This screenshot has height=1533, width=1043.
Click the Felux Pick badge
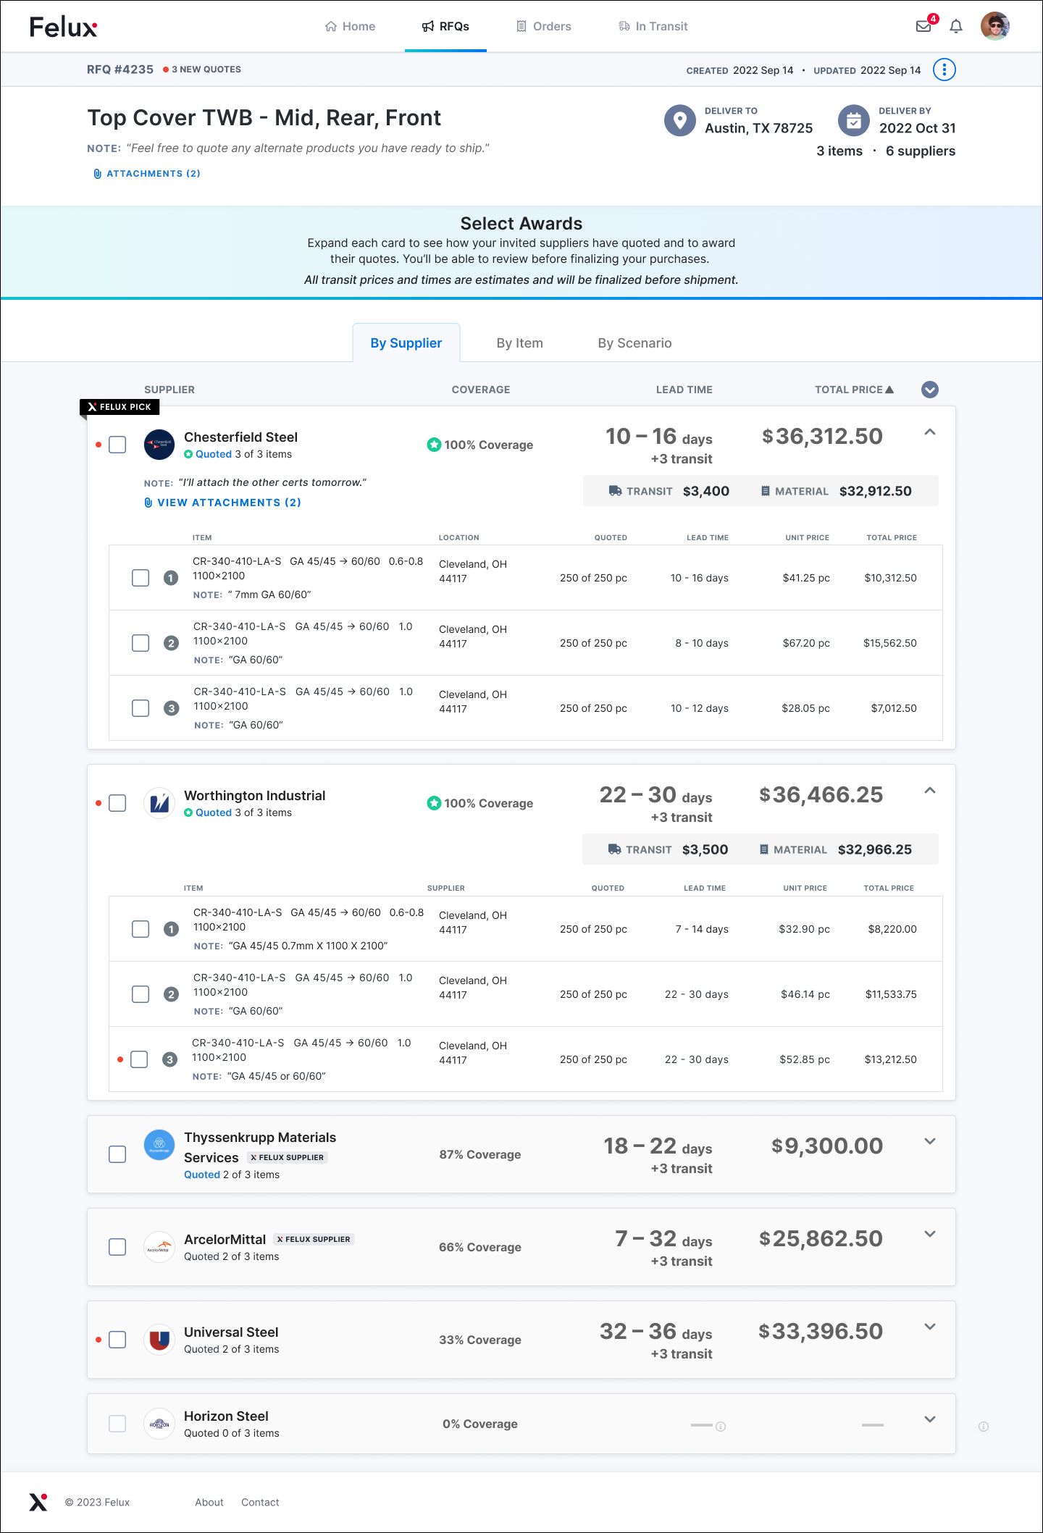point(120,407)
